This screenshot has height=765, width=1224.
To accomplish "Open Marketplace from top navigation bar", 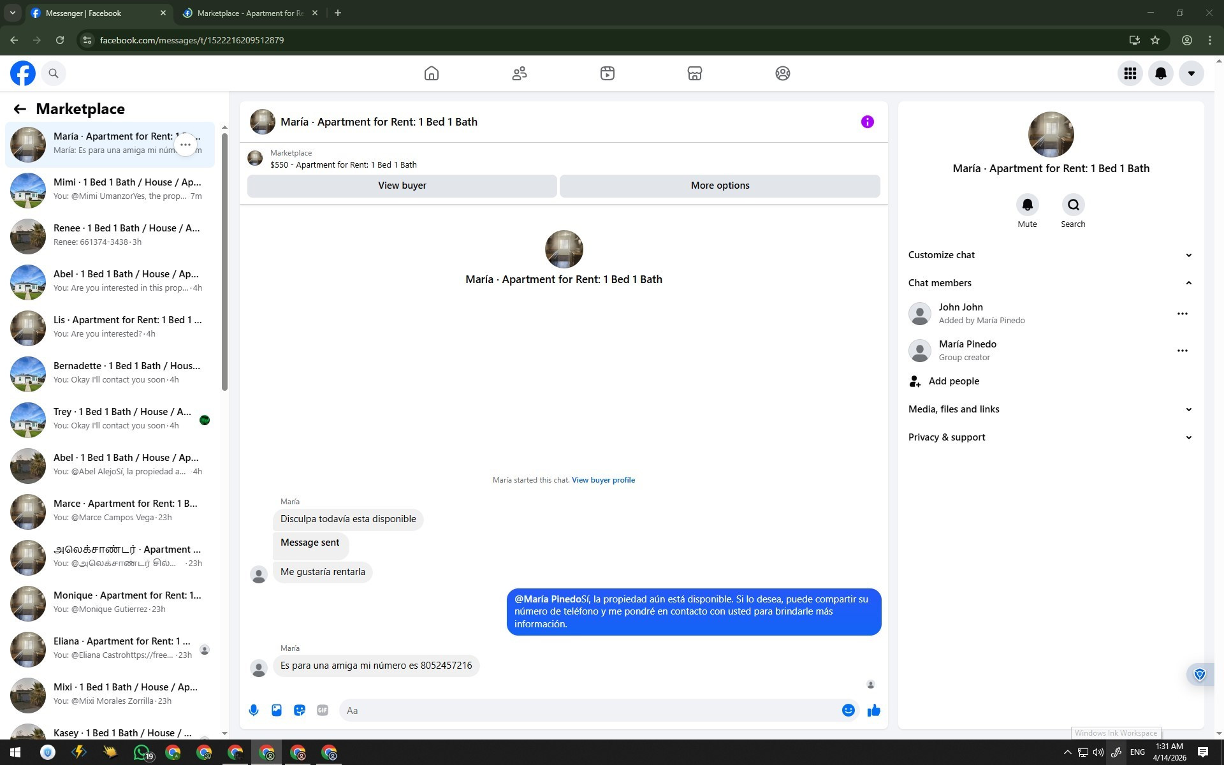I will [x=694, y=73].
